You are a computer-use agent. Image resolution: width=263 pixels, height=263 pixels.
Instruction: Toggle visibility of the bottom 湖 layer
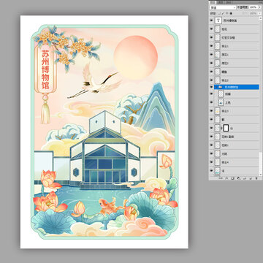coord(211,171)
